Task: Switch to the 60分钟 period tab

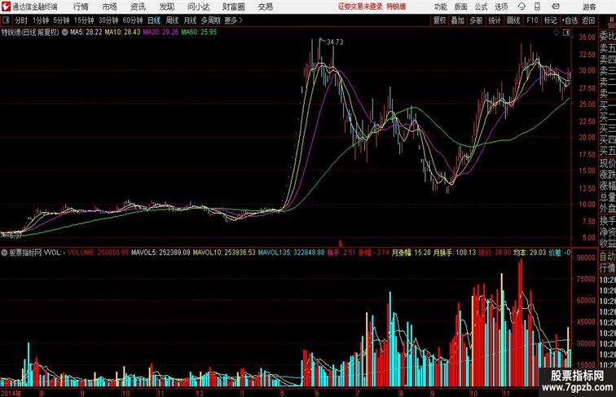Action: pos(132,20)
